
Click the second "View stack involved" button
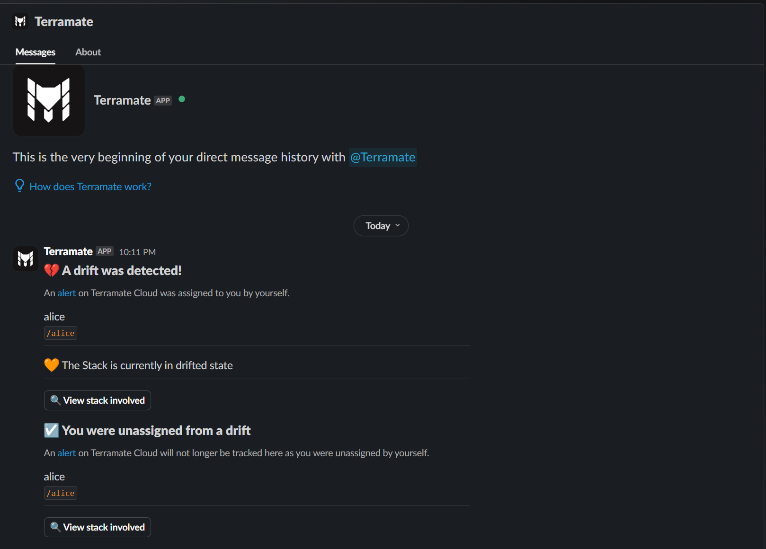98,527
